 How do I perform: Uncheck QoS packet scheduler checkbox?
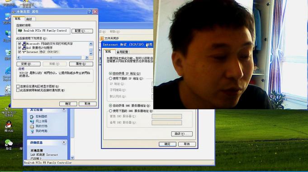(19, 48)
